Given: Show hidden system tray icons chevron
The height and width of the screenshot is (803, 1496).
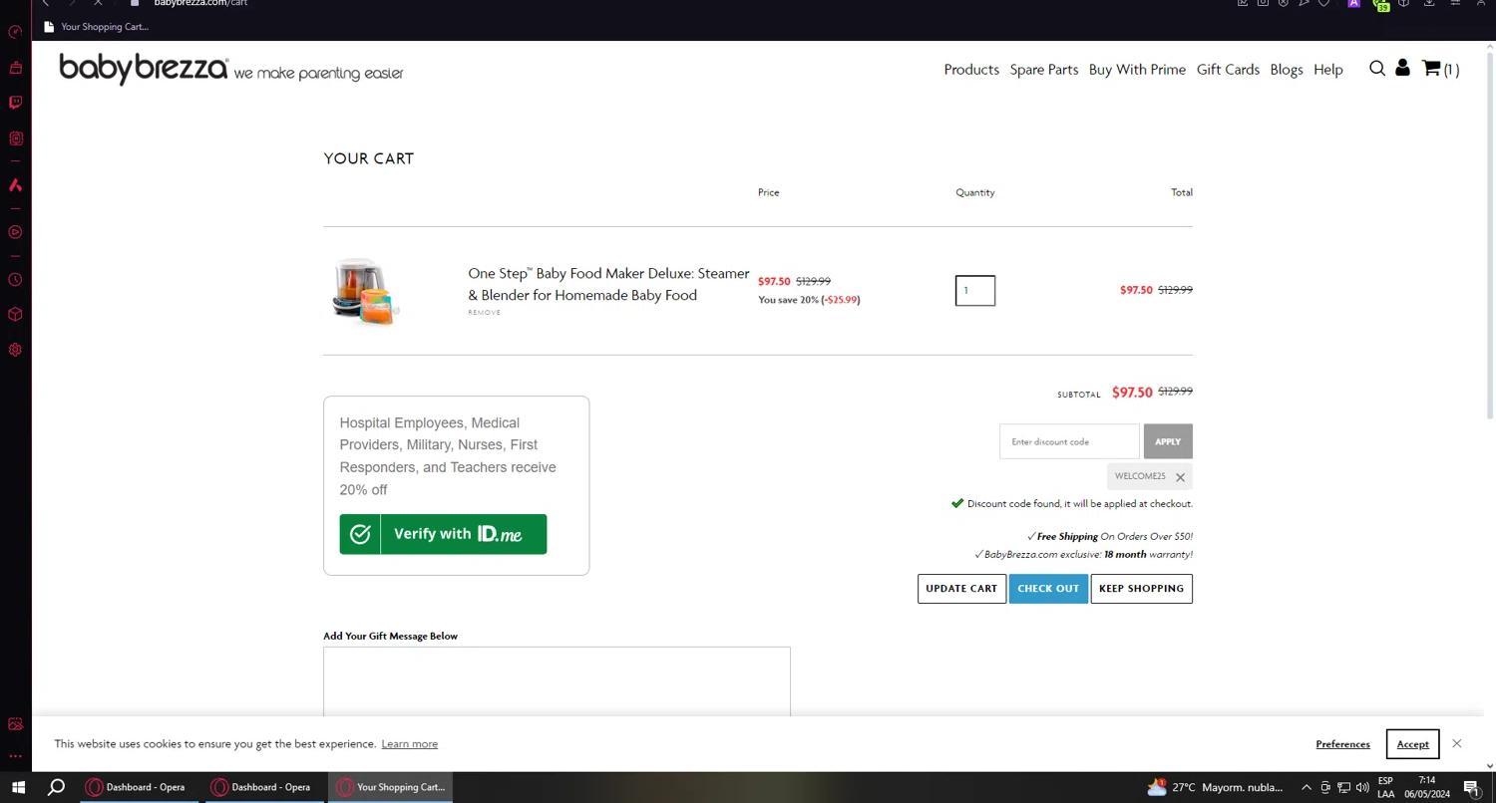Looking at the screenshot, I should tap(1306, 787).
